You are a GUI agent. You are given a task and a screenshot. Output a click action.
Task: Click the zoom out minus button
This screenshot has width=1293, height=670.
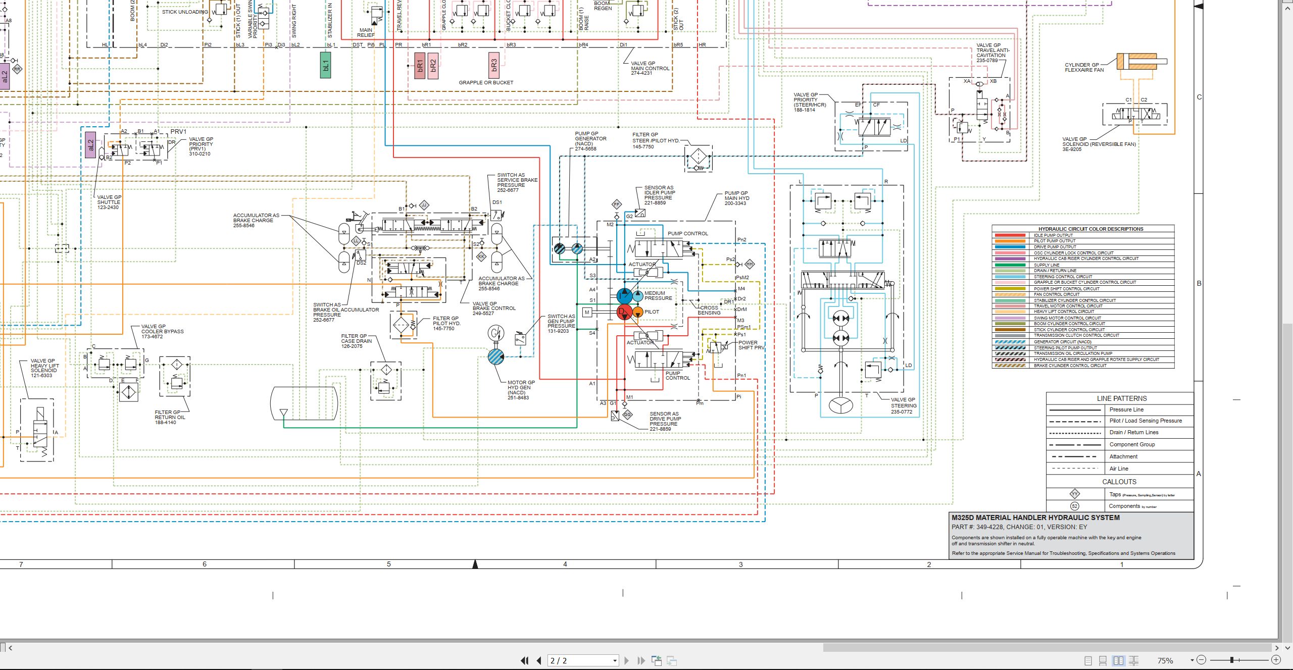tap(1202, 660)
